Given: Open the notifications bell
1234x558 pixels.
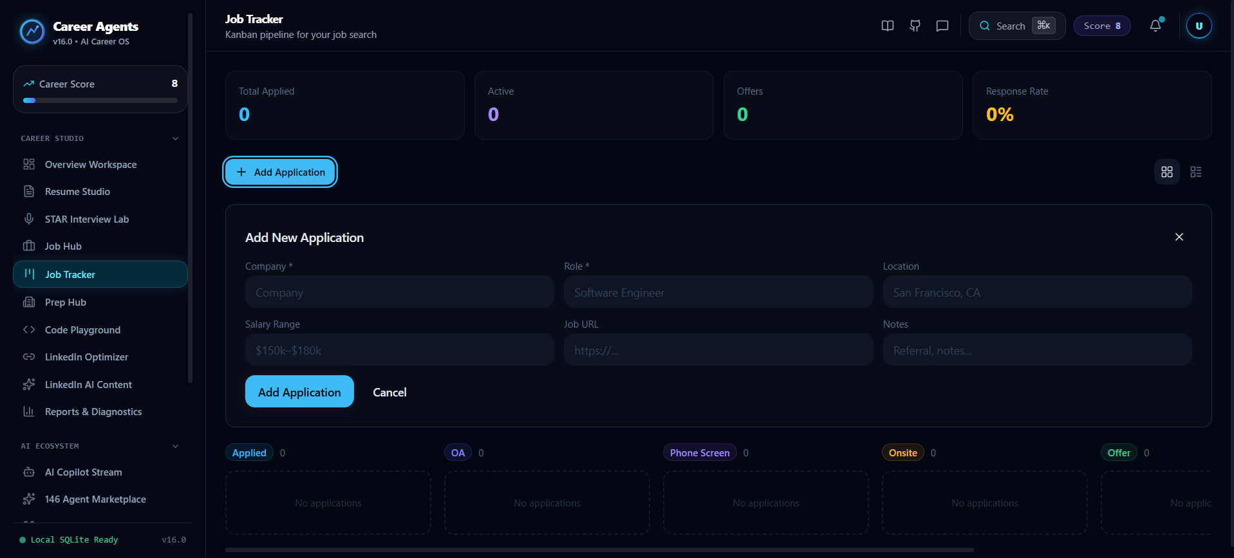Looking at the screenshot, I should [x=1155, y=26].
